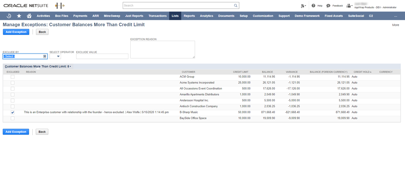Open the Create New document icon
Viewport: 405px width, 196px height.
tap(303, 6)
